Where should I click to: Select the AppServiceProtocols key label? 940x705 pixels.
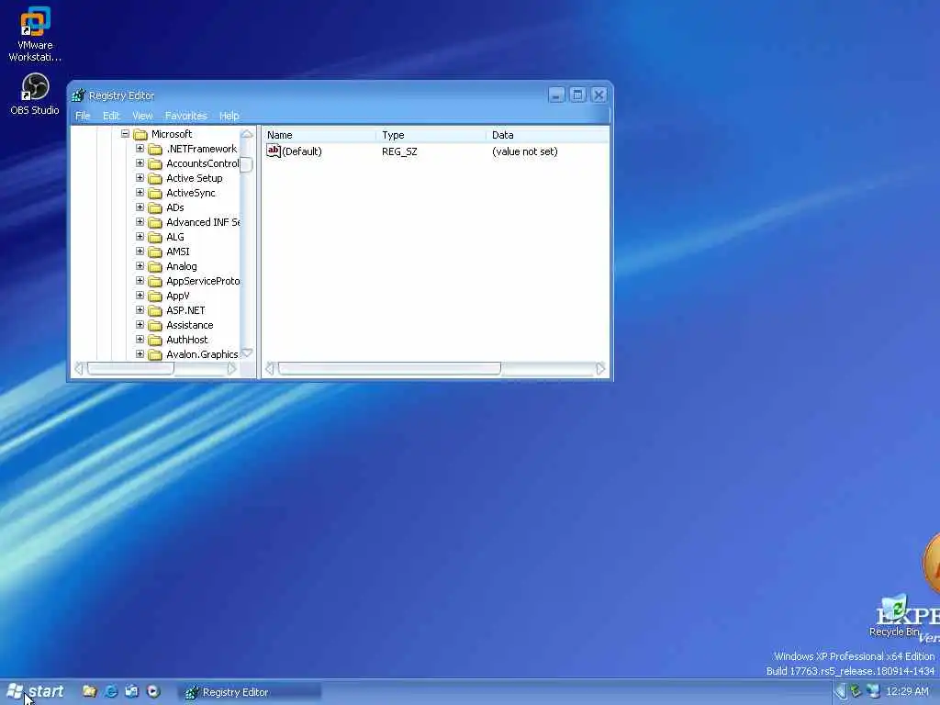point(203,281)
